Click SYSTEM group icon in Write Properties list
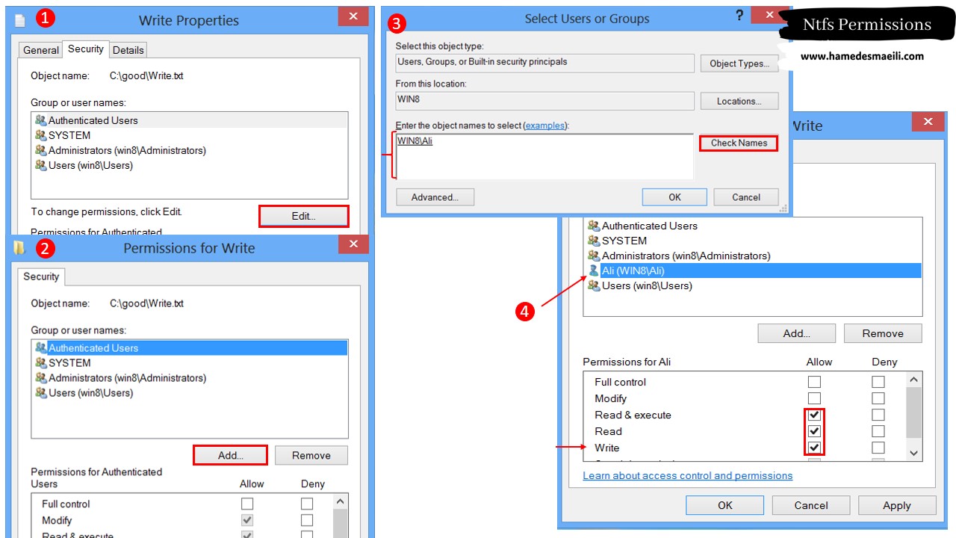956x538 pixels. click(x=40, y=135)
